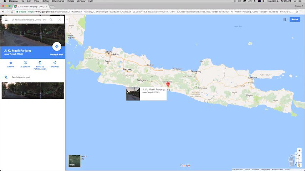Click the Surabaya label on the map
Screen dimensions: 305x171
pos(252,77)
